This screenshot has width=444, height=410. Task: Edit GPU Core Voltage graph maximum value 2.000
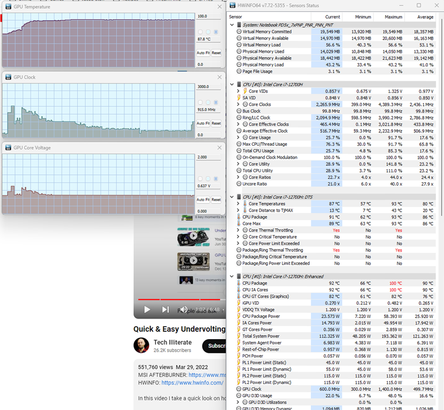pos(209,157)
